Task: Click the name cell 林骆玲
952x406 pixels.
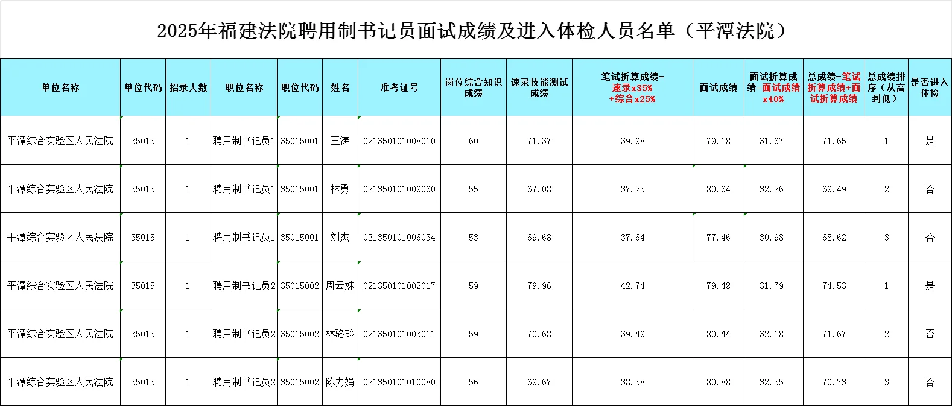Action: point(340,334)
